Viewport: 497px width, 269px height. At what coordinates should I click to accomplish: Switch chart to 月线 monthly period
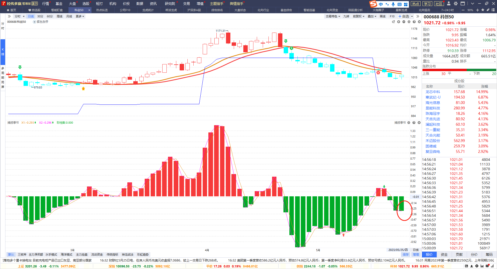coord(69,16)
